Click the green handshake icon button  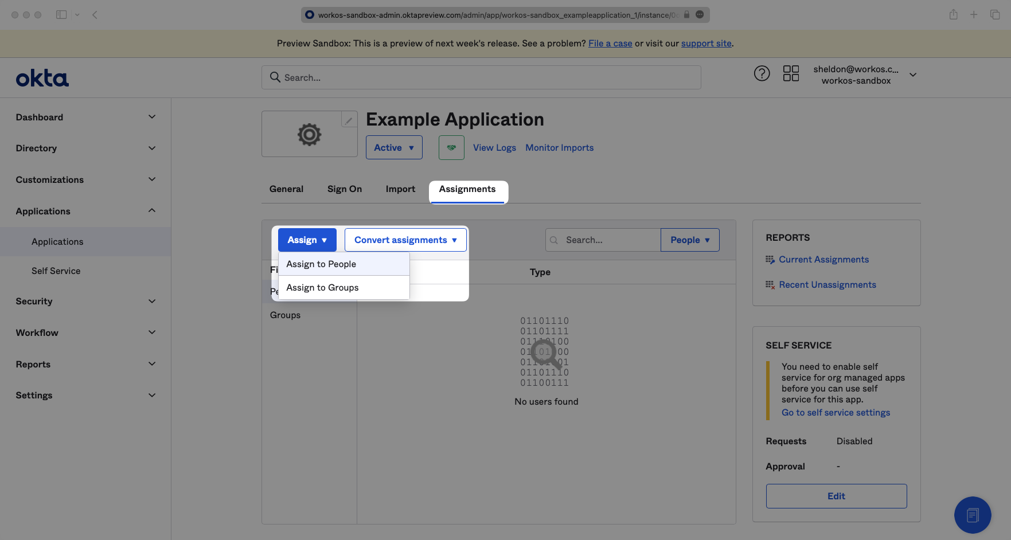(451, 147)
